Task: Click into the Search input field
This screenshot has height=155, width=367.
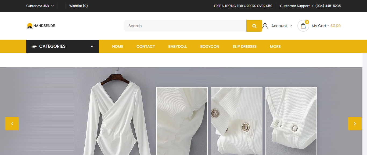Action: coord(185,26)
